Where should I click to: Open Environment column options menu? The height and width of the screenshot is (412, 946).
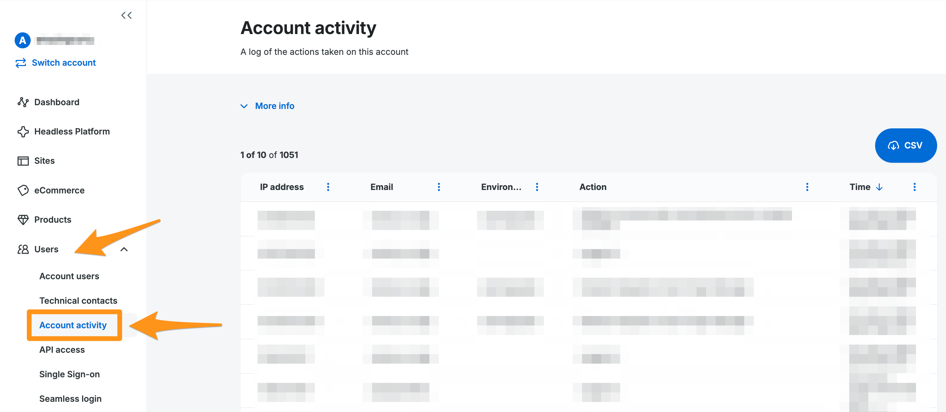(x=536, y=187)
